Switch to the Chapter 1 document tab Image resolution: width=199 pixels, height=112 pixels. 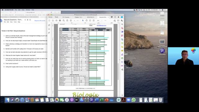tap(78, 17)
